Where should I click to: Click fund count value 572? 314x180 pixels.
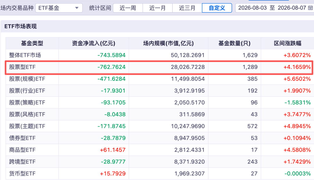(x=252, y=126)
